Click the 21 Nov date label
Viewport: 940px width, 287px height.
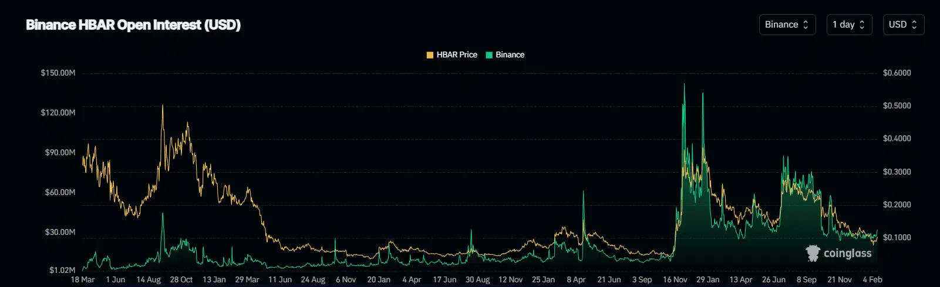(839, 279)
